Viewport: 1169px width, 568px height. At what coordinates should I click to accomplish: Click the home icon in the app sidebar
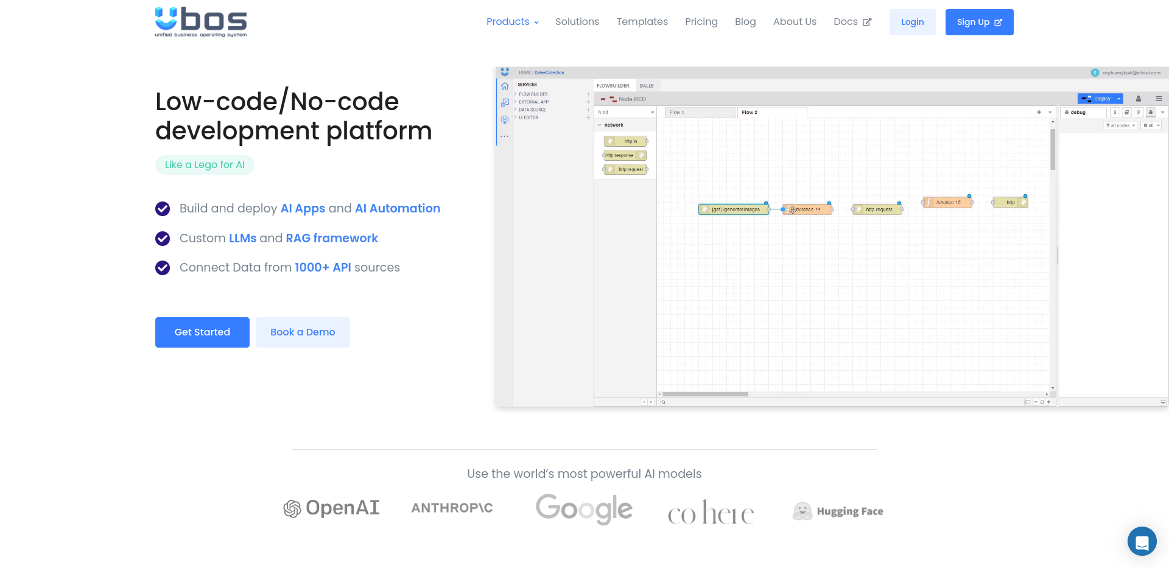point(505,86)
